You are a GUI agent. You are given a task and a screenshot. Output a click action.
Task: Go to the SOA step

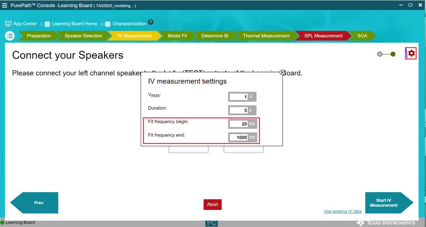(362, 36)
